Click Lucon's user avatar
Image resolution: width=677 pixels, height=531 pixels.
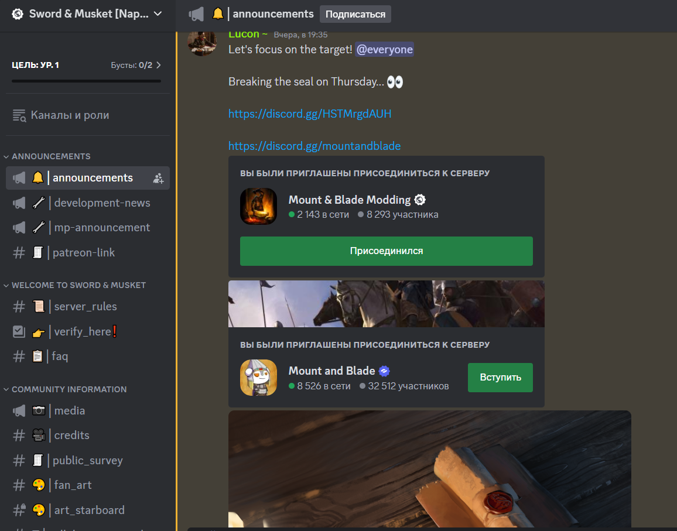click(203, 42)
